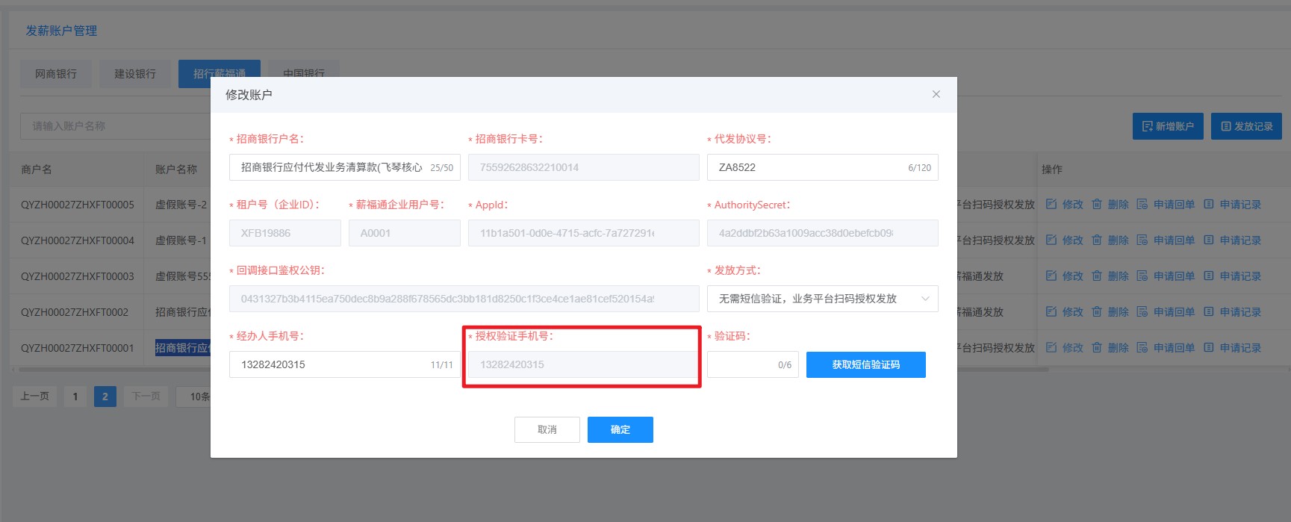Click cell QYZH00027ZHXFT00005
Screen dimensions: 1291x522
(78, 205)
